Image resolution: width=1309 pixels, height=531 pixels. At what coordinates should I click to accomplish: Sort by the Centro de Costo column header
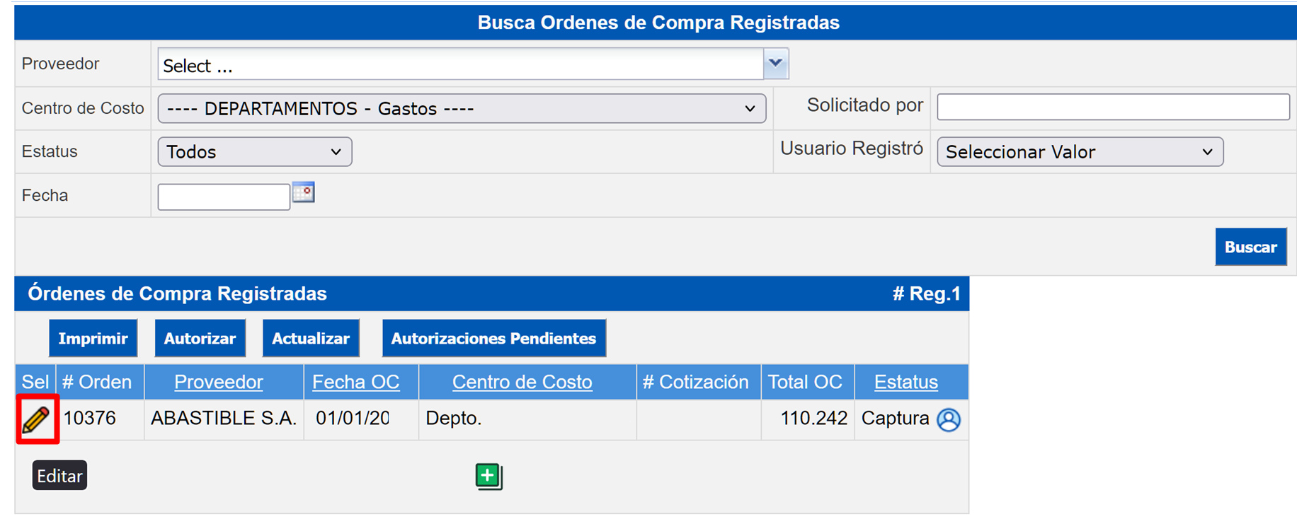point(522,382)
